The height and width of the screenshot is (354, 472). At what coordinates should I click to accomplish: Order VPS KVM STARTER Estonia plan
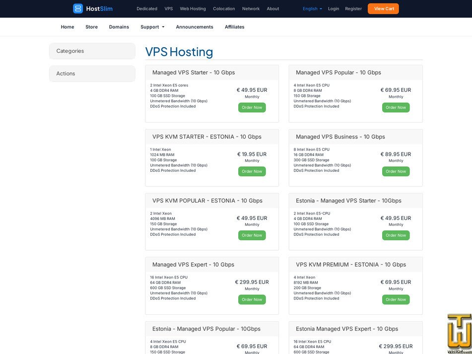click(252, 171)
